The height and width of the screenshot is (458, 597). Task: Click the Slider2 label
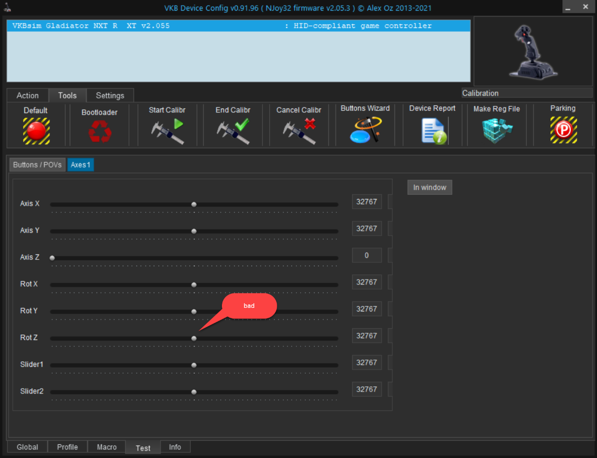(x=32, y=391)
